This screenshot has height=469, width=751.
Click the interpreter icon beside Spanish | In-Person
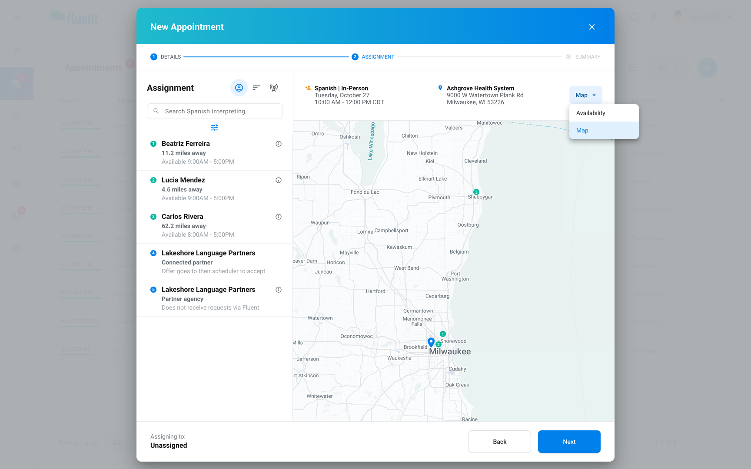[308, 88]
